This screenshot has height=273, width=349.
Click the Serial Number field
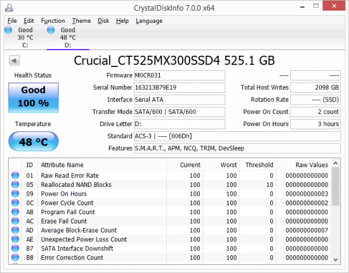coord(180,87)
